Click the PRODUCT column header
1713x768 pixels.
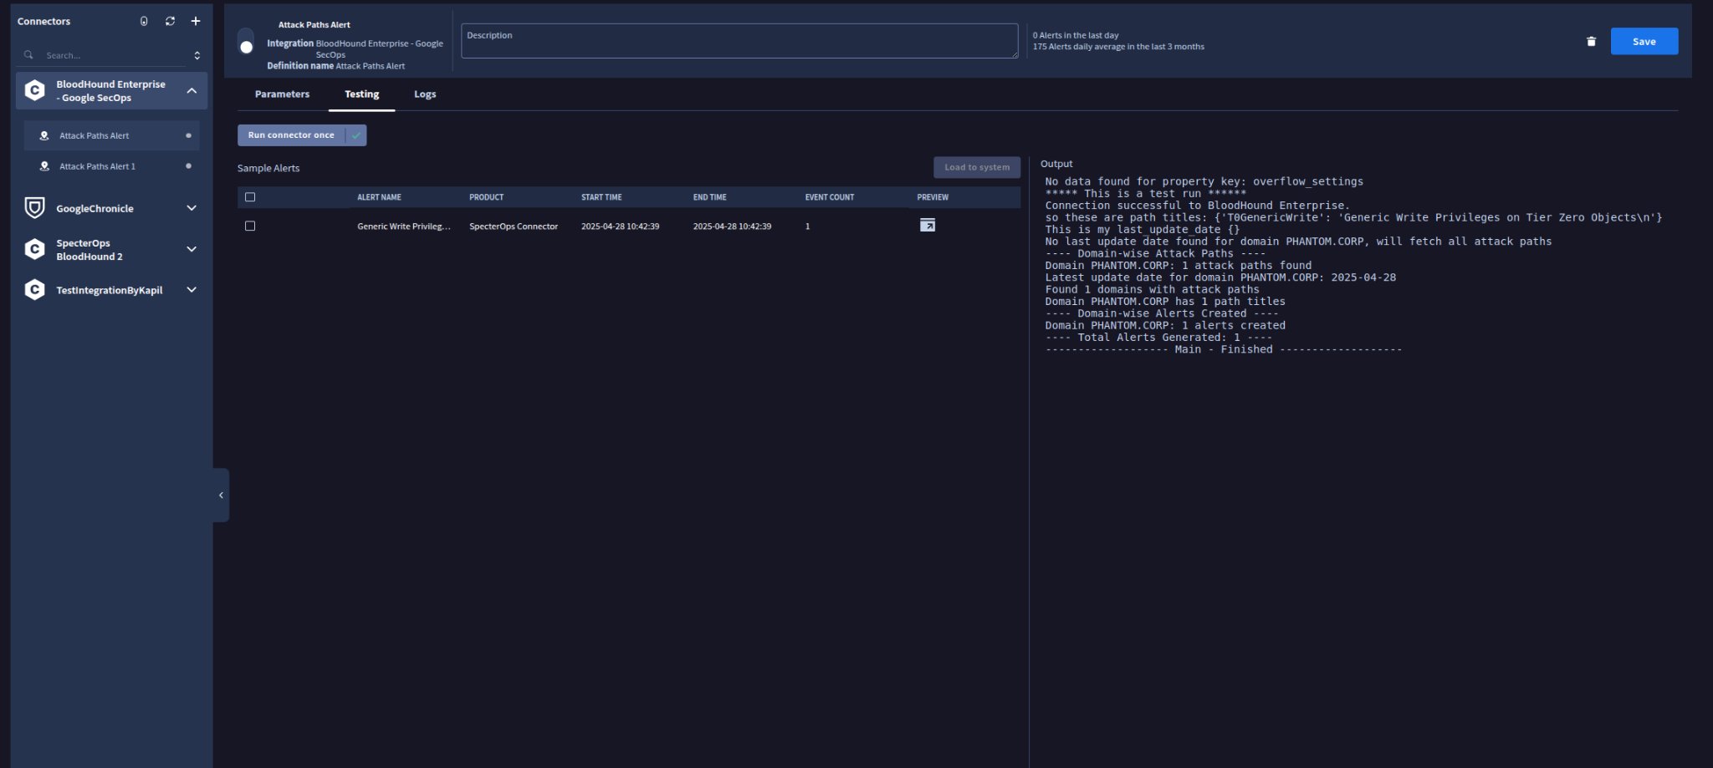pyautogui.click(x=486, y=197)
